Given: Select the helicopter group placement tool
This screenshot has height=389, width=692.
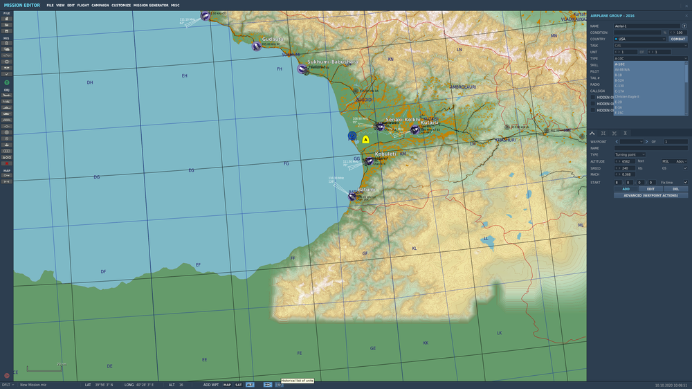Looking at the screenshot, I should click(7, 102).
